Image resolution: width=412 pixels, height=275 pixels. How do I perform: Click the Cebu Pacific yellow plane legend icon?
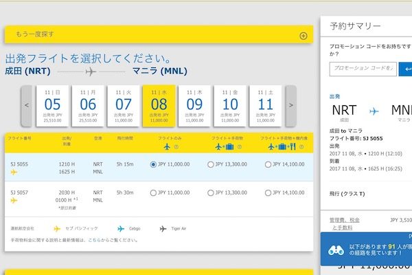coord(57,229)
